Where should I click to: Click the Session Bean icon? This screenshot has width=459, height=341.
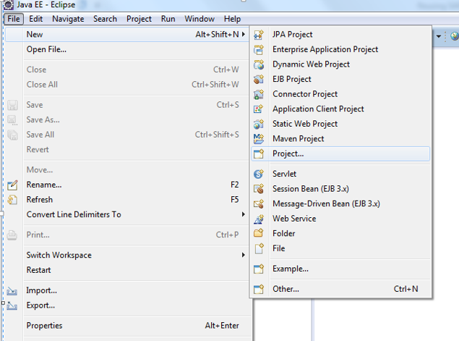point(259,189)
